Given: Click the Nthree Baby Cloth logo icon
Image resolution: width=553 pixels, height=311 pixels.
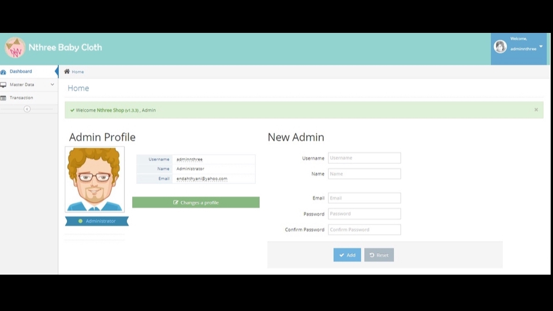Looking at the screenshot, I should tap(15, 47).
